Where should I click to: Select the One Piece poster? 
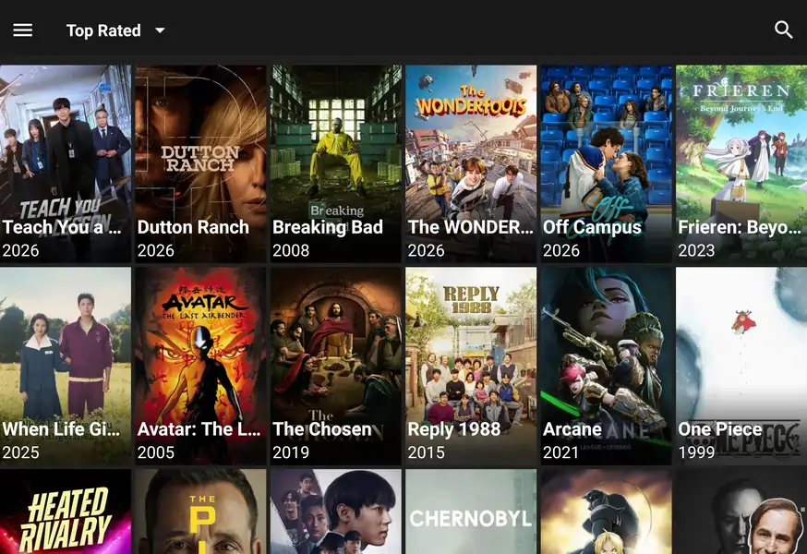pos(741,366)
